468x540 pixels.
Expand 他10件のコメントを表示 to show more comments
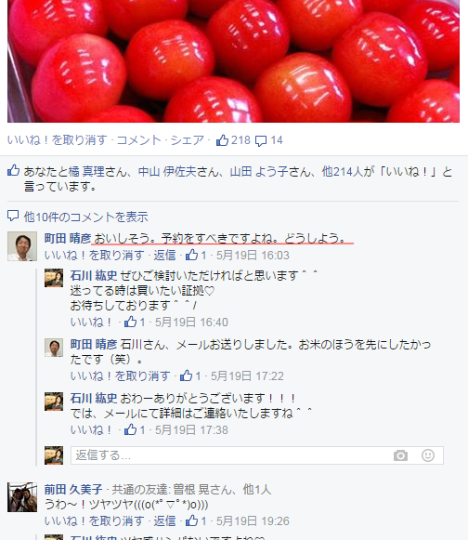pyautogui.click(x=85, y=217)
